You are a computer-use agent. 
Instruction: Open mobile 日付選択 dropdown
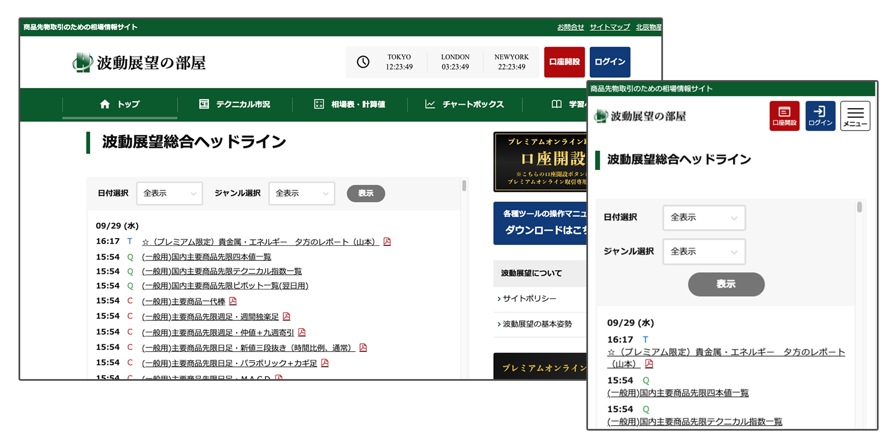(x=704, y=217)
